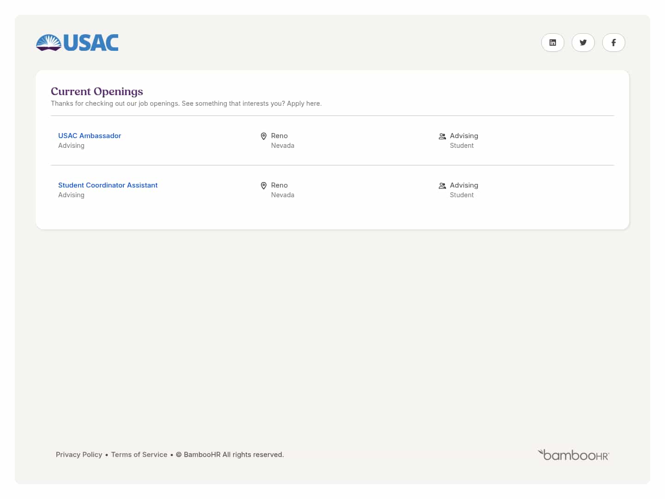Open the Terms of Service
665x499 pixels.
(x=139, y=454)
